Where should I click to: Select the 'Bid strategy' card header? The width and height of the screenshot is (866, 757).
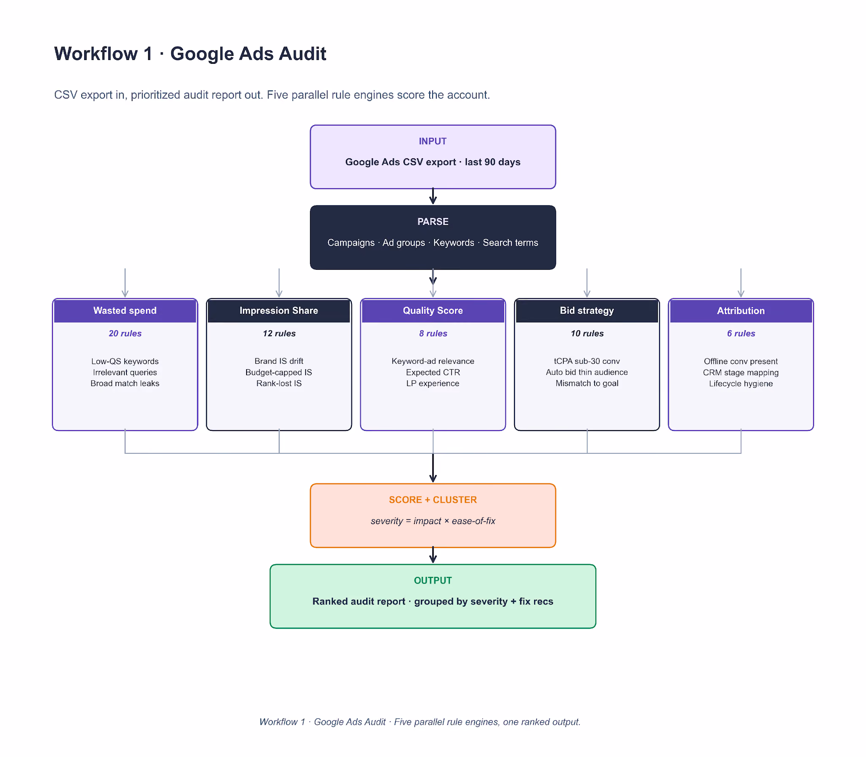click(587, 311)
